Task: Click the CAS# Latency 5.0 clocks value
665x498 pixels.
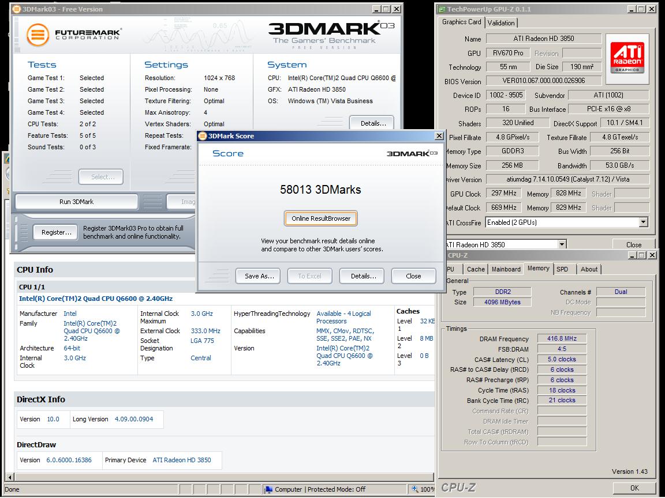Action: [562, 359]
